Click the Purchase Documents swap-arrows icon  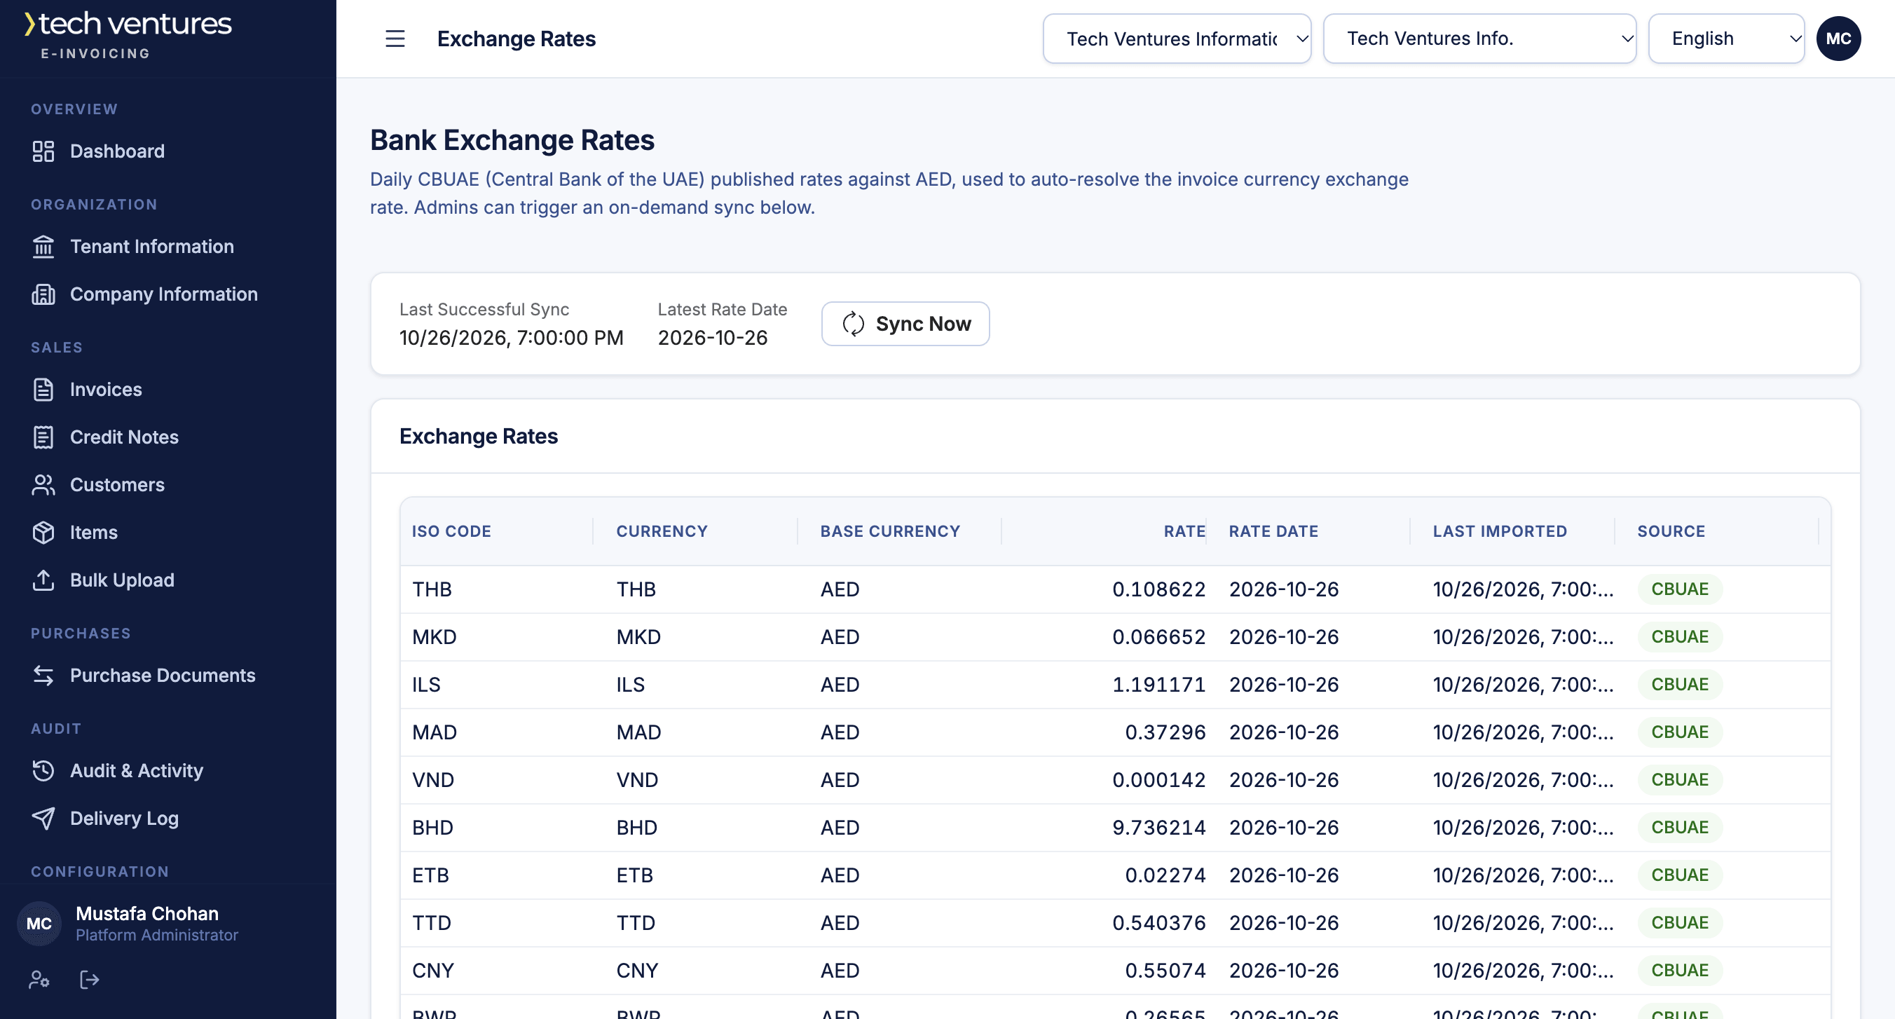[x=43, y=676]
